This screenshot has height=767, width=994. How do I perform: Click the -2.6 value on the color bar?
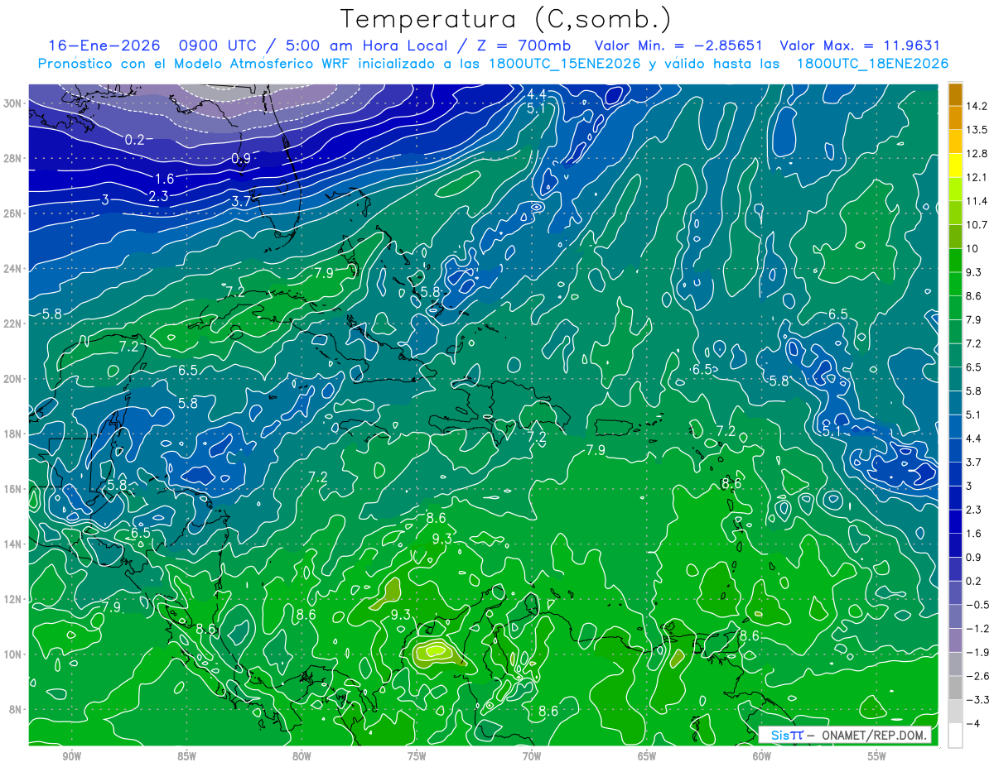pyautogui.click(x=977, y=676)
